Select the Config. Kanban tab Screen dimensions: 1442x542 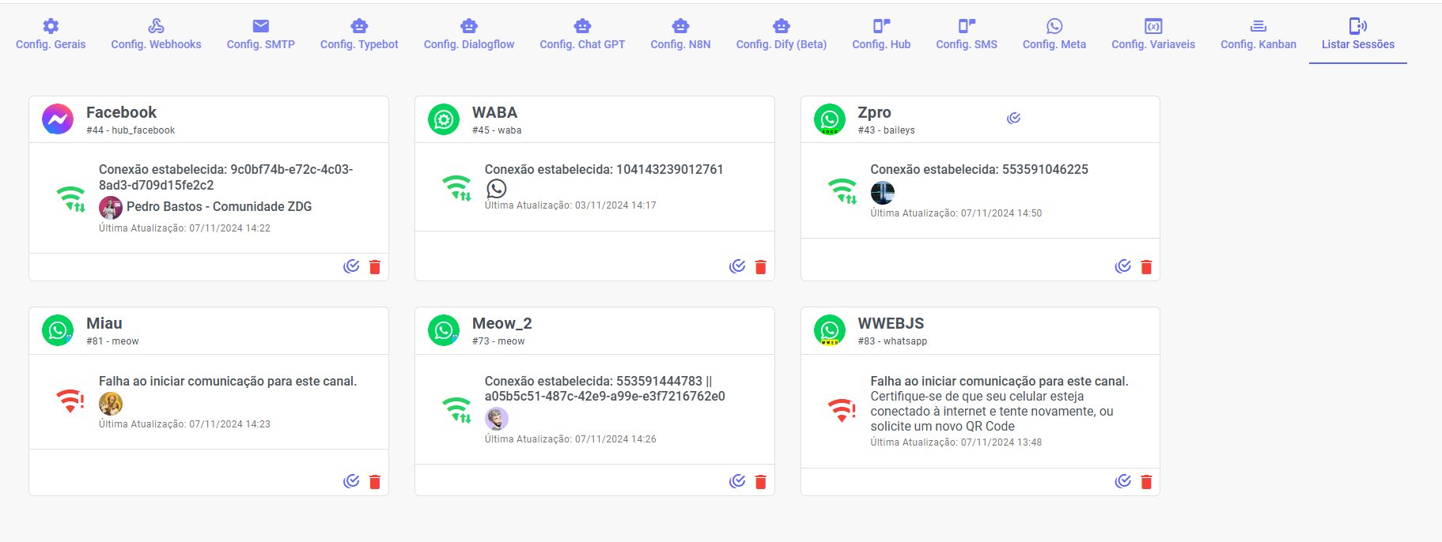(x=1258, y=35)
